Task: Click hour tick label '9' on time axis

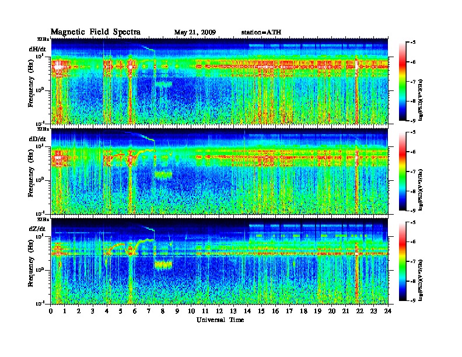Action: (177, 311)
